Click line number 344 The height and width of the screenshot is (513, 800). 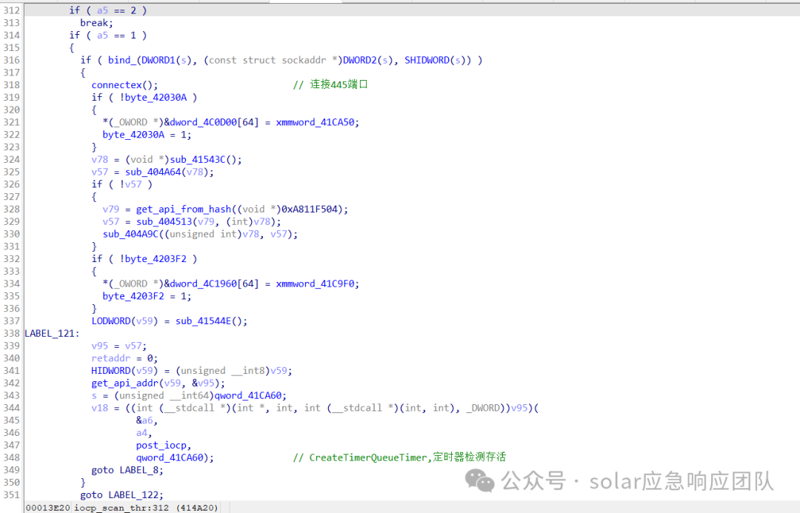point(11,408)
